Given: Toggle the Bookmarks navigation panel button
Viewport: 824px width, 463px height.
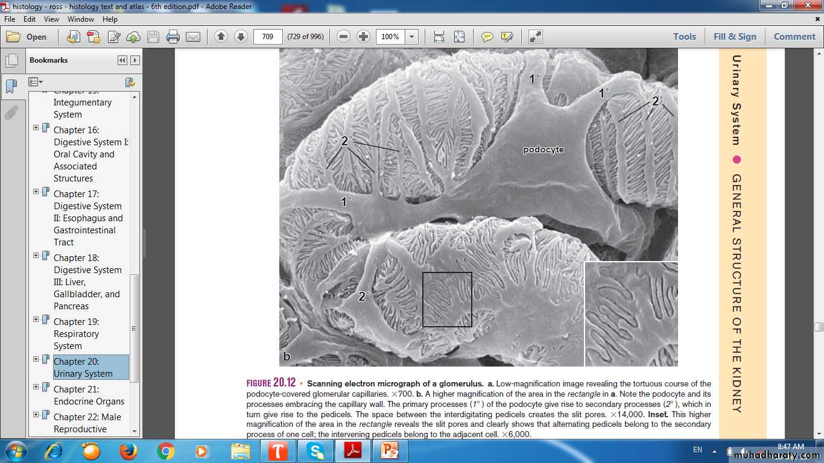Looking at the screenshot, I should (x=11, y=86).
